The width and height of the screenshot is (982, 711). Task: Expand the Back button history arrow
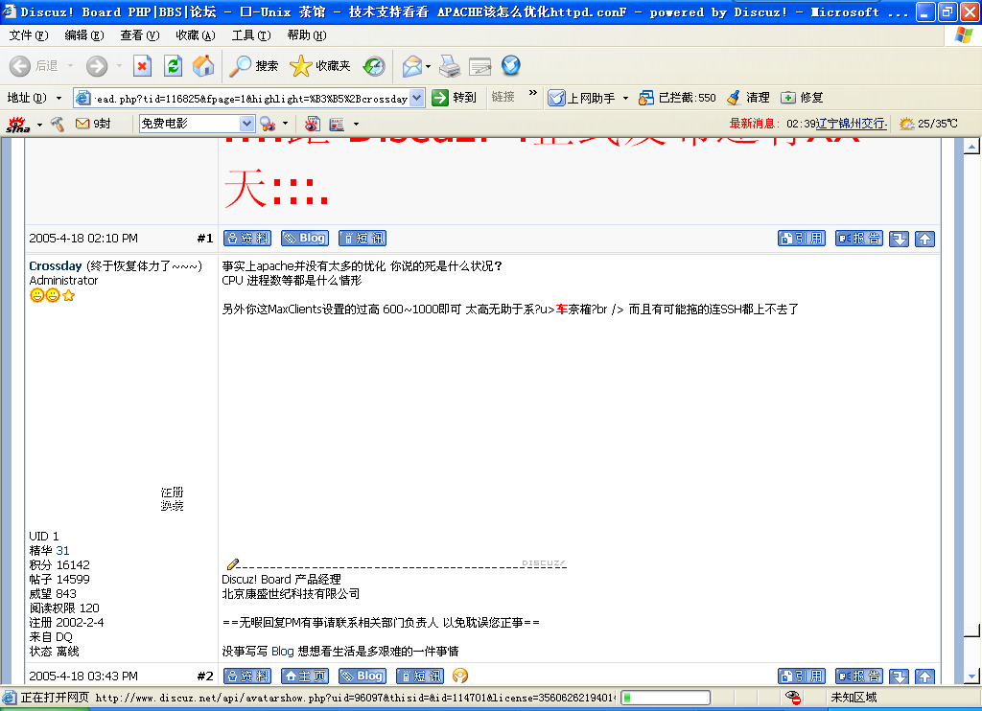coord(70,66)
